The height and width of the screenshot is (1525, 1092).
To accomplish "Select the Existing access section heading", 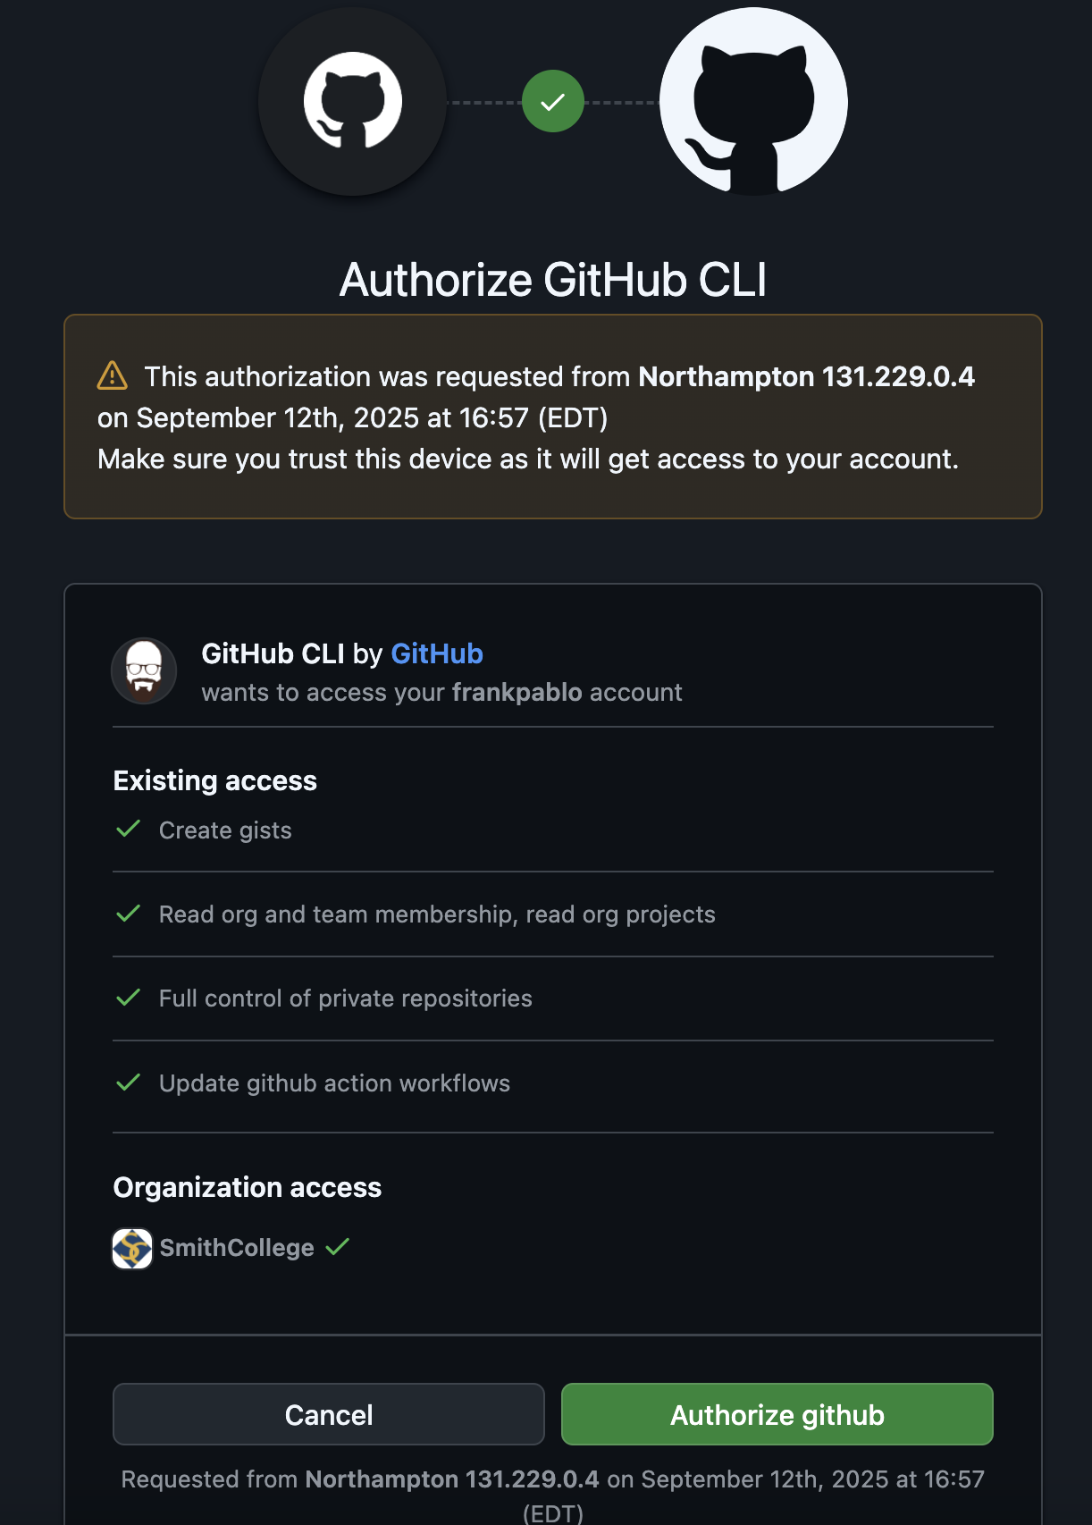I will pyautogui.click(x=214, y=779).
